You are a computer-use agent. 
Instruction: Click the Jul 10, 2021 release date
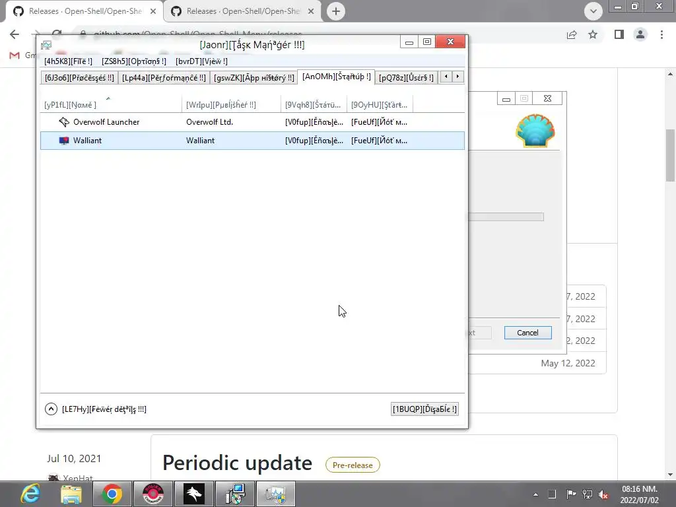click(x=74, y=458)
